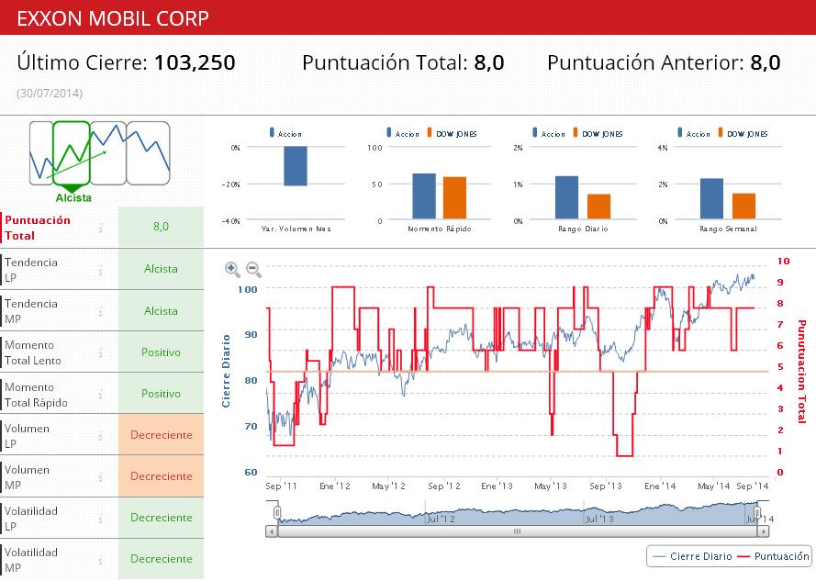Toggle Accion legend in Momento Rápido chart

point(403,133)
